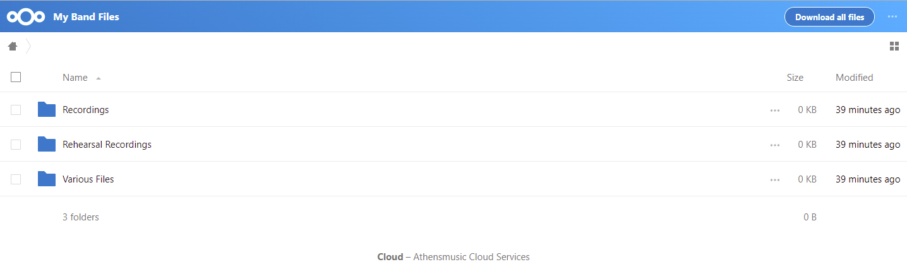Open actions menu for Recordings row
This screenshot has width=907, height=269.
[x=775, y=110]
